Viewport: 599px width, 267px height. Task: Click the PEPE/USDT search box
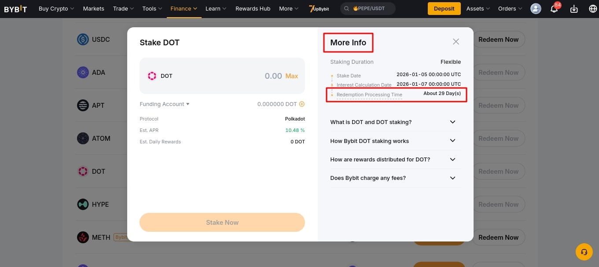coord(367,8)
